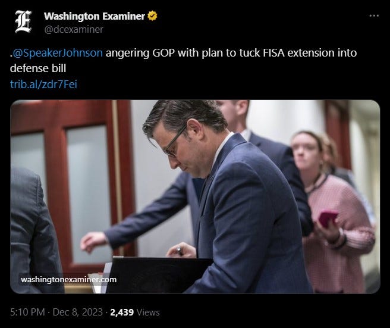Open the three-dot more options menu
The width and height of the screenshot is (390, 328).
[374, 16]
